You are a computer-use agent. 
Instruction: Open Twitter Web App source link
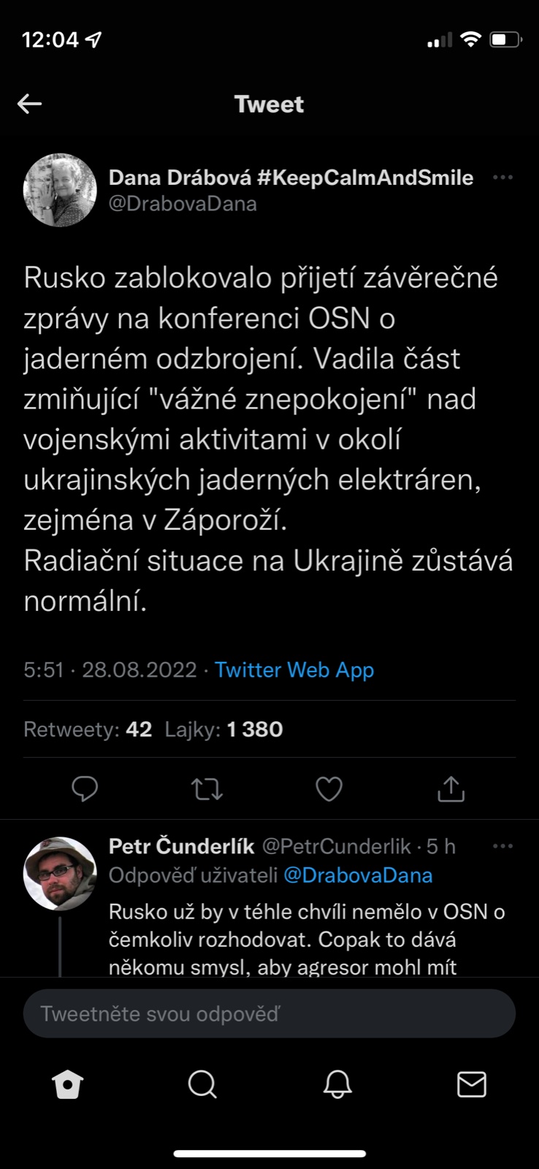pos(294,670)
